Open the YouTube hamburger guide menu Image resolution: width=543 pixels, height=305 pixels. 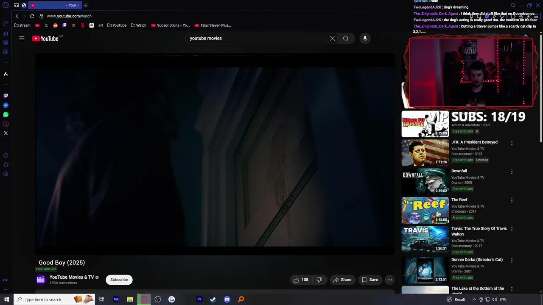pos(22,38)
